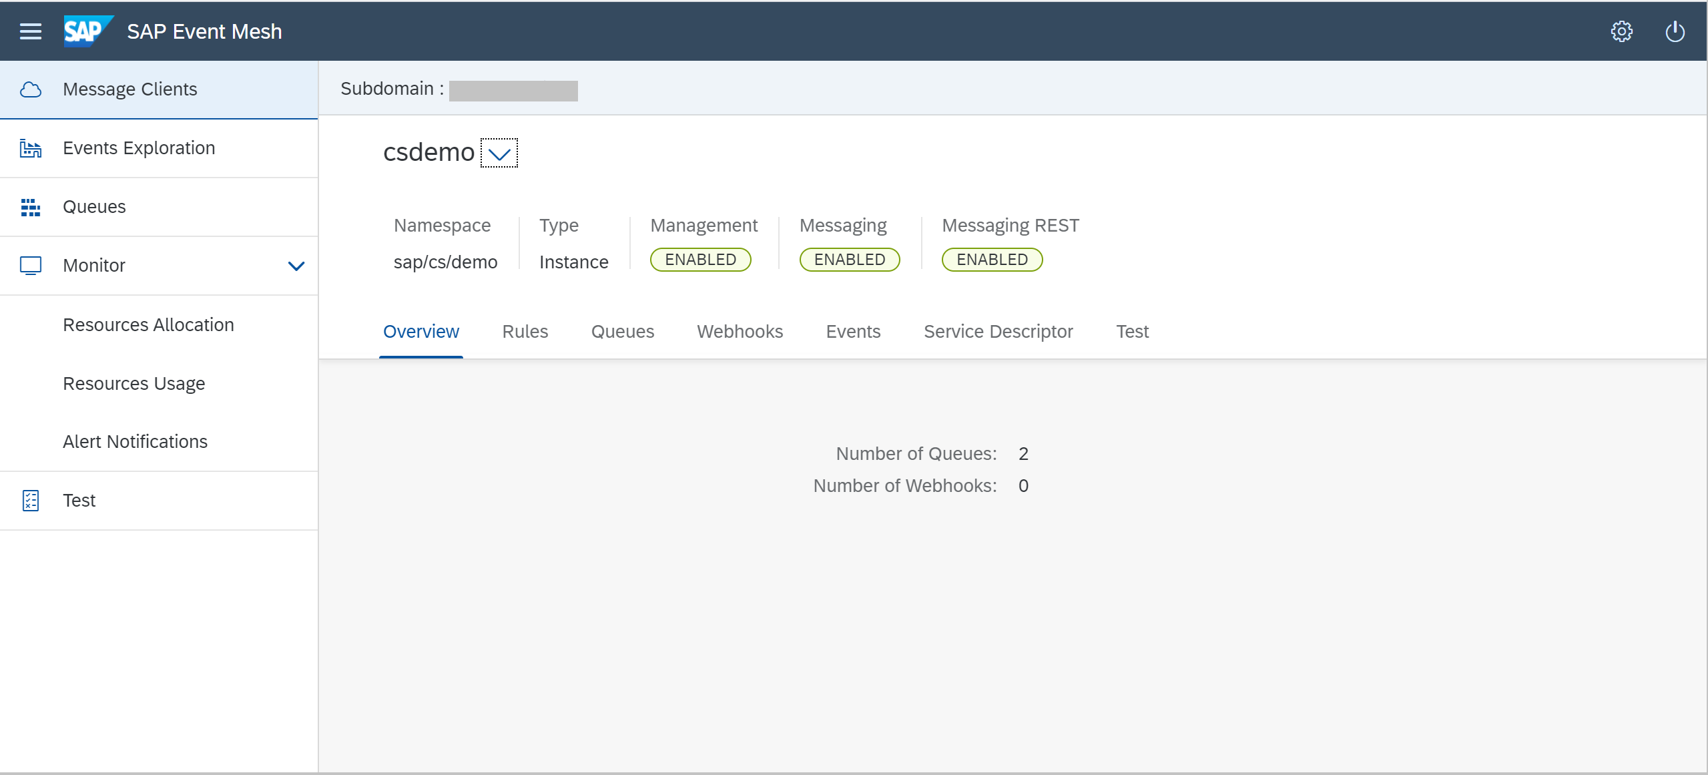The image size is (1708, 775).
Task: Switch to the Queues tab
Action: pos(623,332)
